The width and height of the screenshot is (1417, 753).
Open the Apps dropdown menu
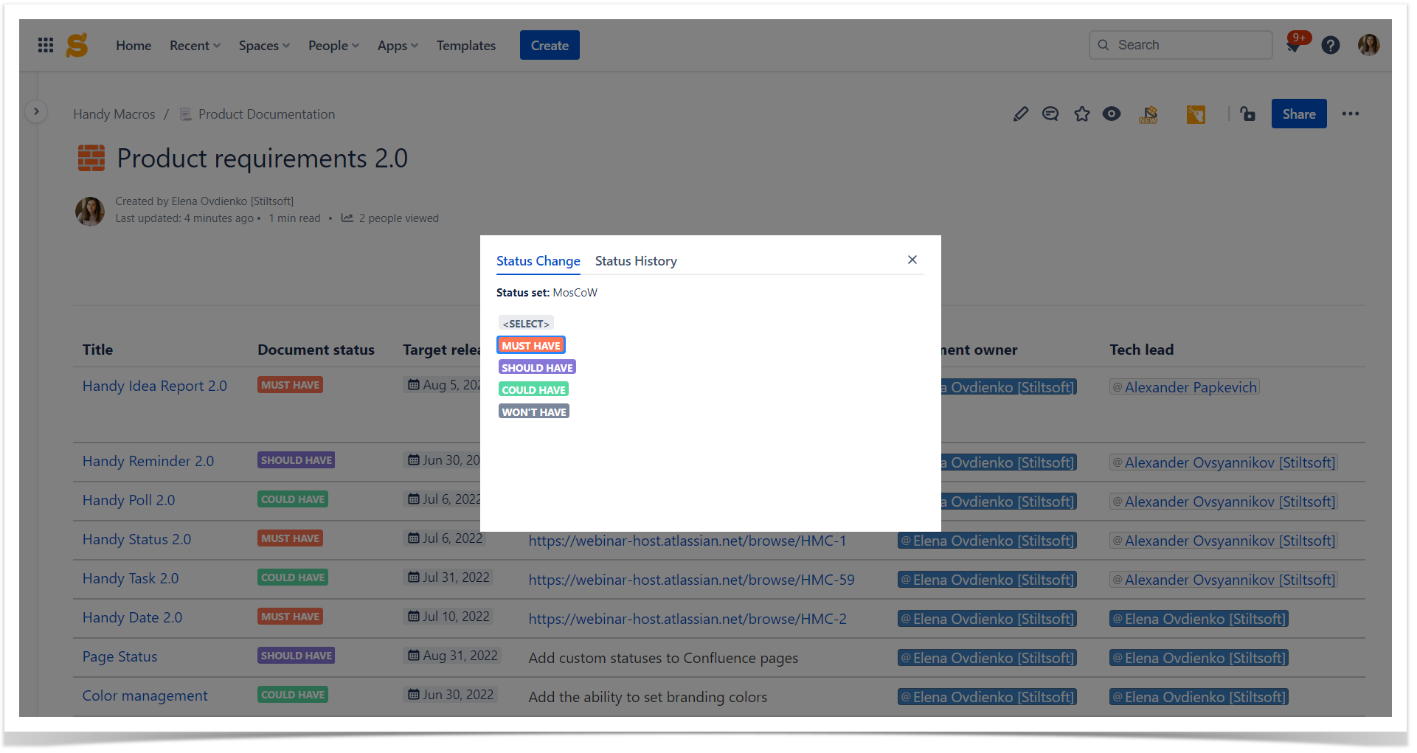[398, 46]
